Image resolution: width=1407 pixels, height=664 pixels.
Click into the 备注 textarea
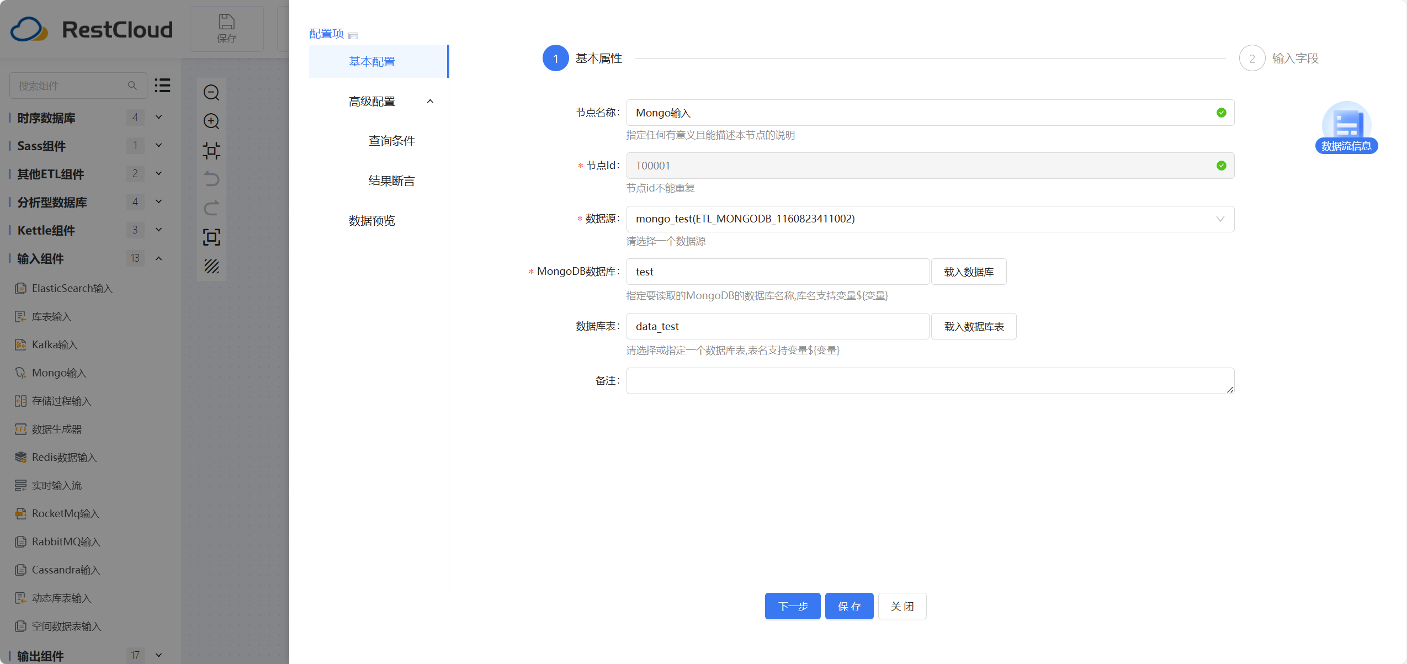point(930,381)
